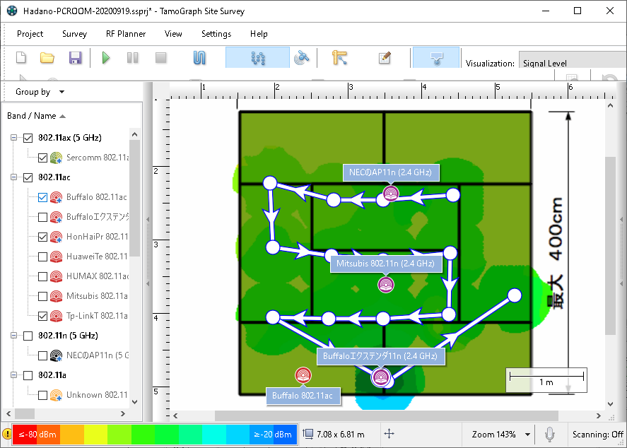Click the 1 m map scale legend
The image size is (627, 448).
click(x=546, y=380)
